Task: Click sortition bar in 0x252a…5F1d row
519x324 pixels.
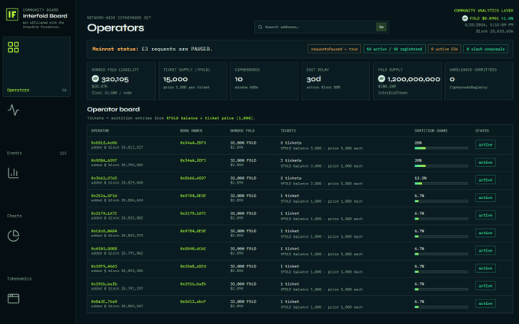Action: pyautogui.click(x=441, y=201)
